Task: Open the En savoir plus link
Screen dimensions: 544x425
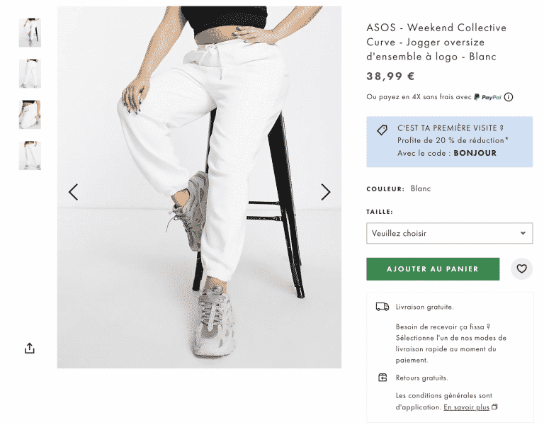Action: pyautogui.click(x=467, y=407)
